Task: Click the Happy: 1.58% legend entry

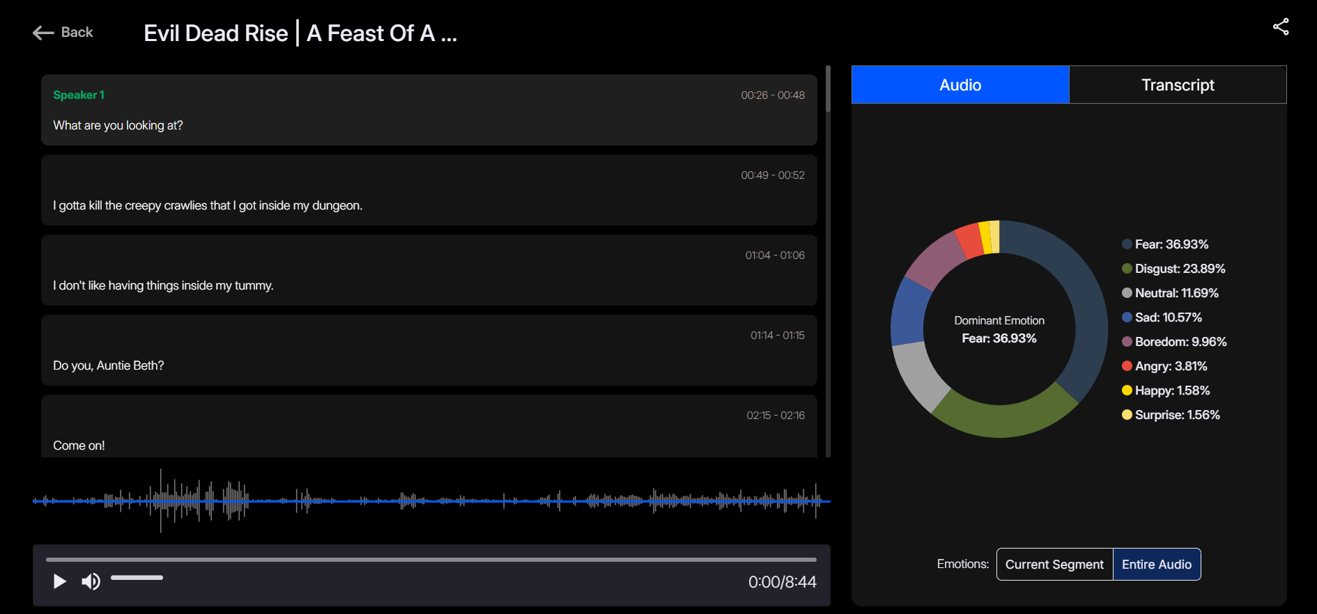Action: tap(1166, 391)
